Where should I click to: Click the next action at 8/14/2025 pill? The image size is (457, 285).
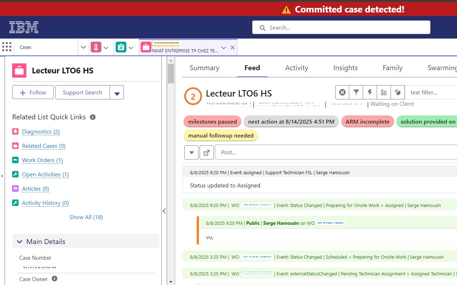coord(291,121)
